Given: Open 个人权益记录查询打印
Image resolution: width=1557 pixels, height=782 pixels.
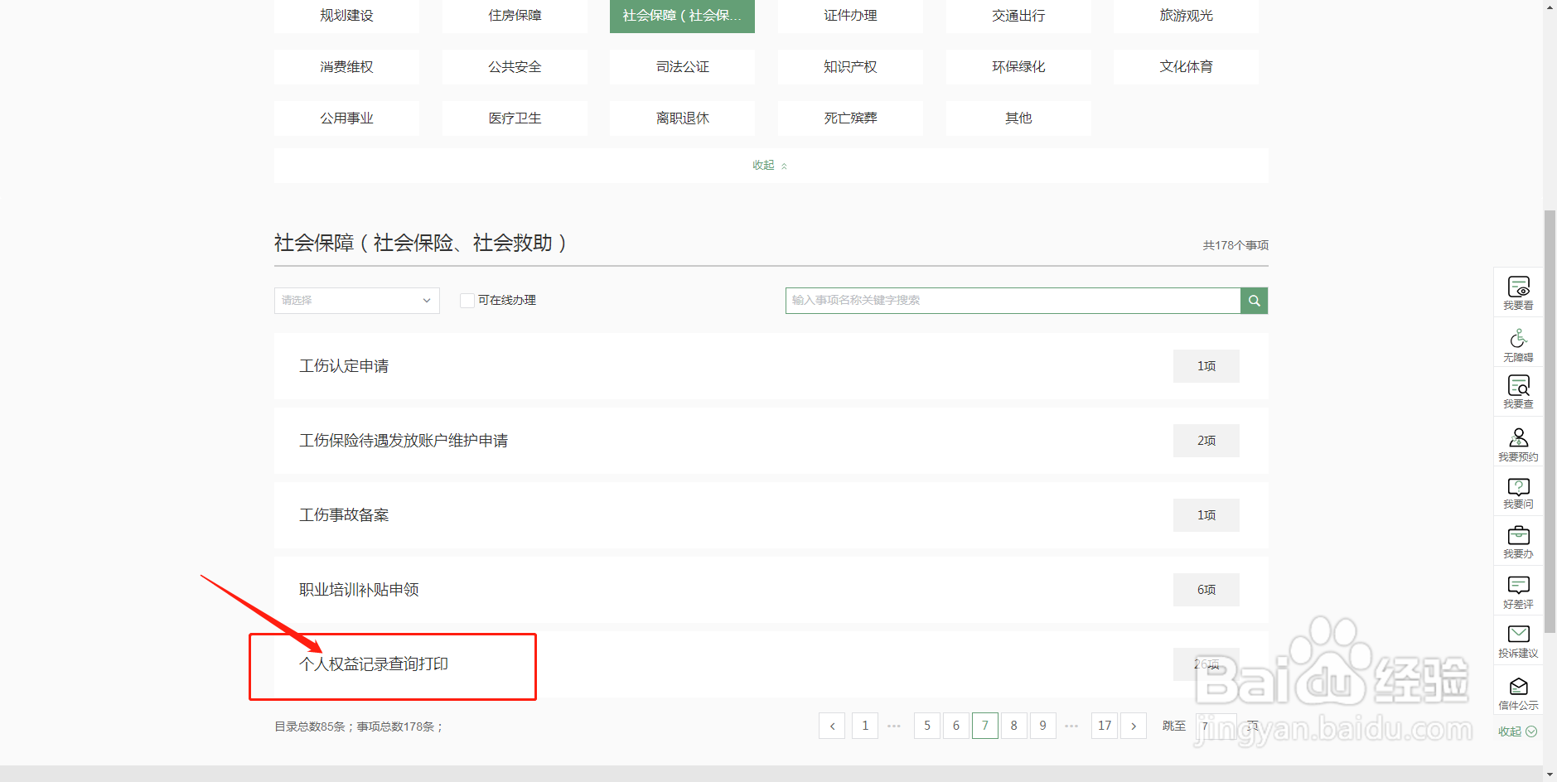Looking at the screenshot, I should click(373, 664).
